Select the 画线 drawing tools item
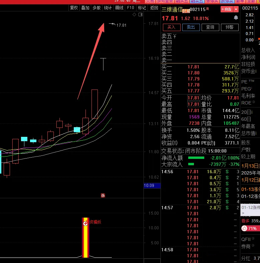 (x=119, y=8)
